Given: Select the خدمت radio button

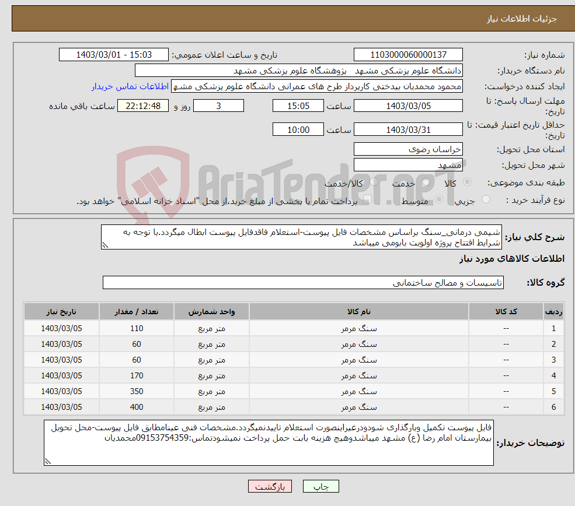Looking at the screenshot, I should tap(426, 182).
